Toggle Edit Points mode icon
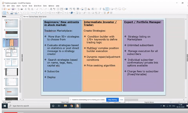 (x=105, y=13)
